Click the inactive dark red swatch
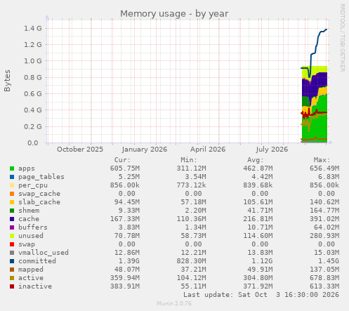 (12, 286)
